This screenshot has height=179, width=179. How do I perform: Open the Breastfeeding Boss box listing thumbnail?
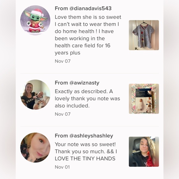point(144,99)
